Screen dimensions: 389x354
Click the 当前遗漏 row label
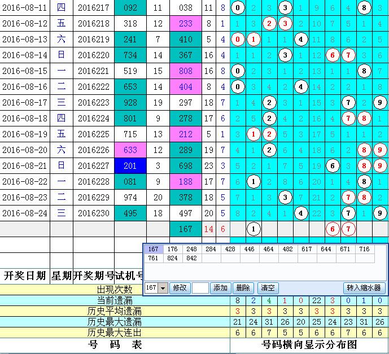pos(115,300)
